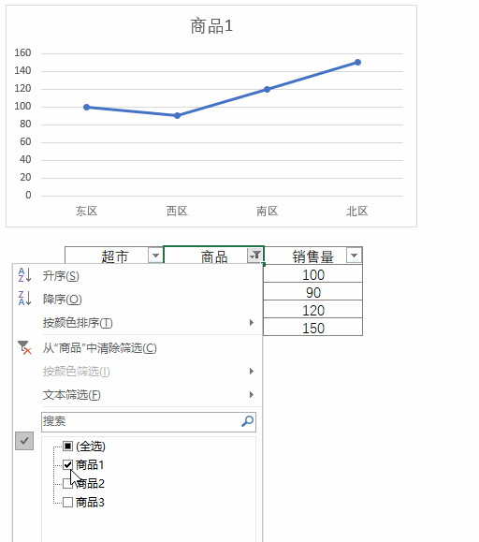Select the cell containing 100

[x=312, y=275]
